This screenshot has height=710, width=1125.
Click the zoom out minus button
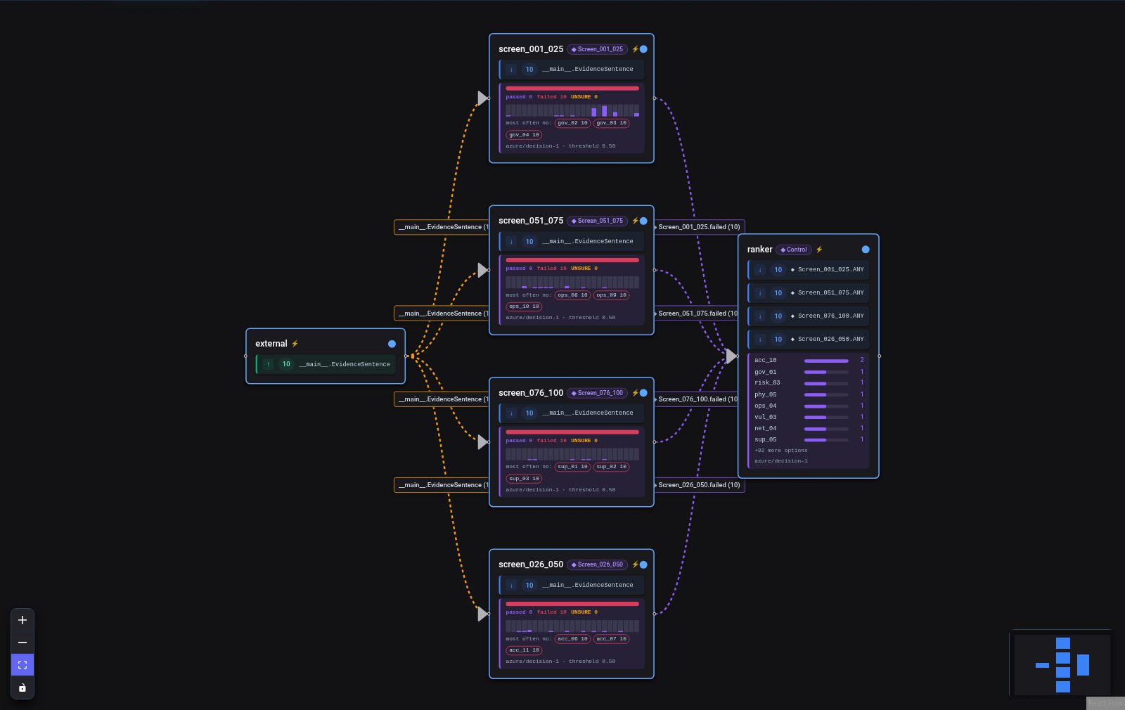click(x=22, y=643)
